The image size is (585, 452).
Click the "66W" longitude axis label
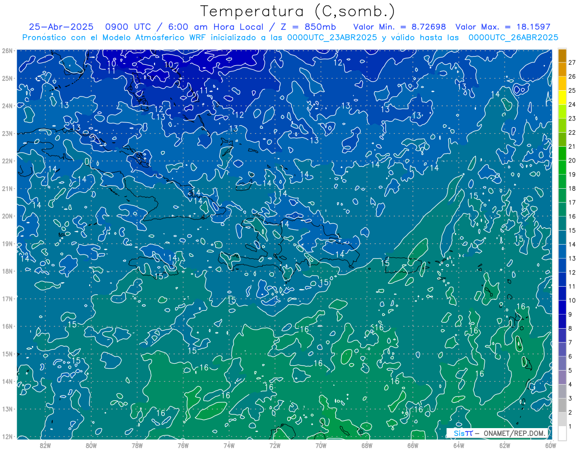click(412, 445)
